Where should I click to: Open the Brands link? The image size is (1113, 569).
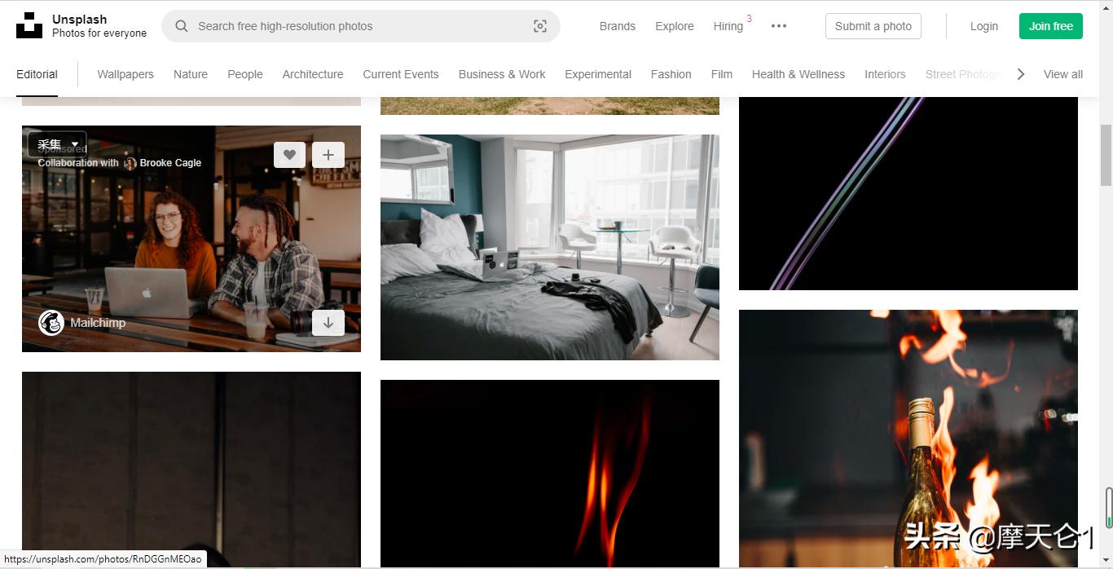pos(618,26)
